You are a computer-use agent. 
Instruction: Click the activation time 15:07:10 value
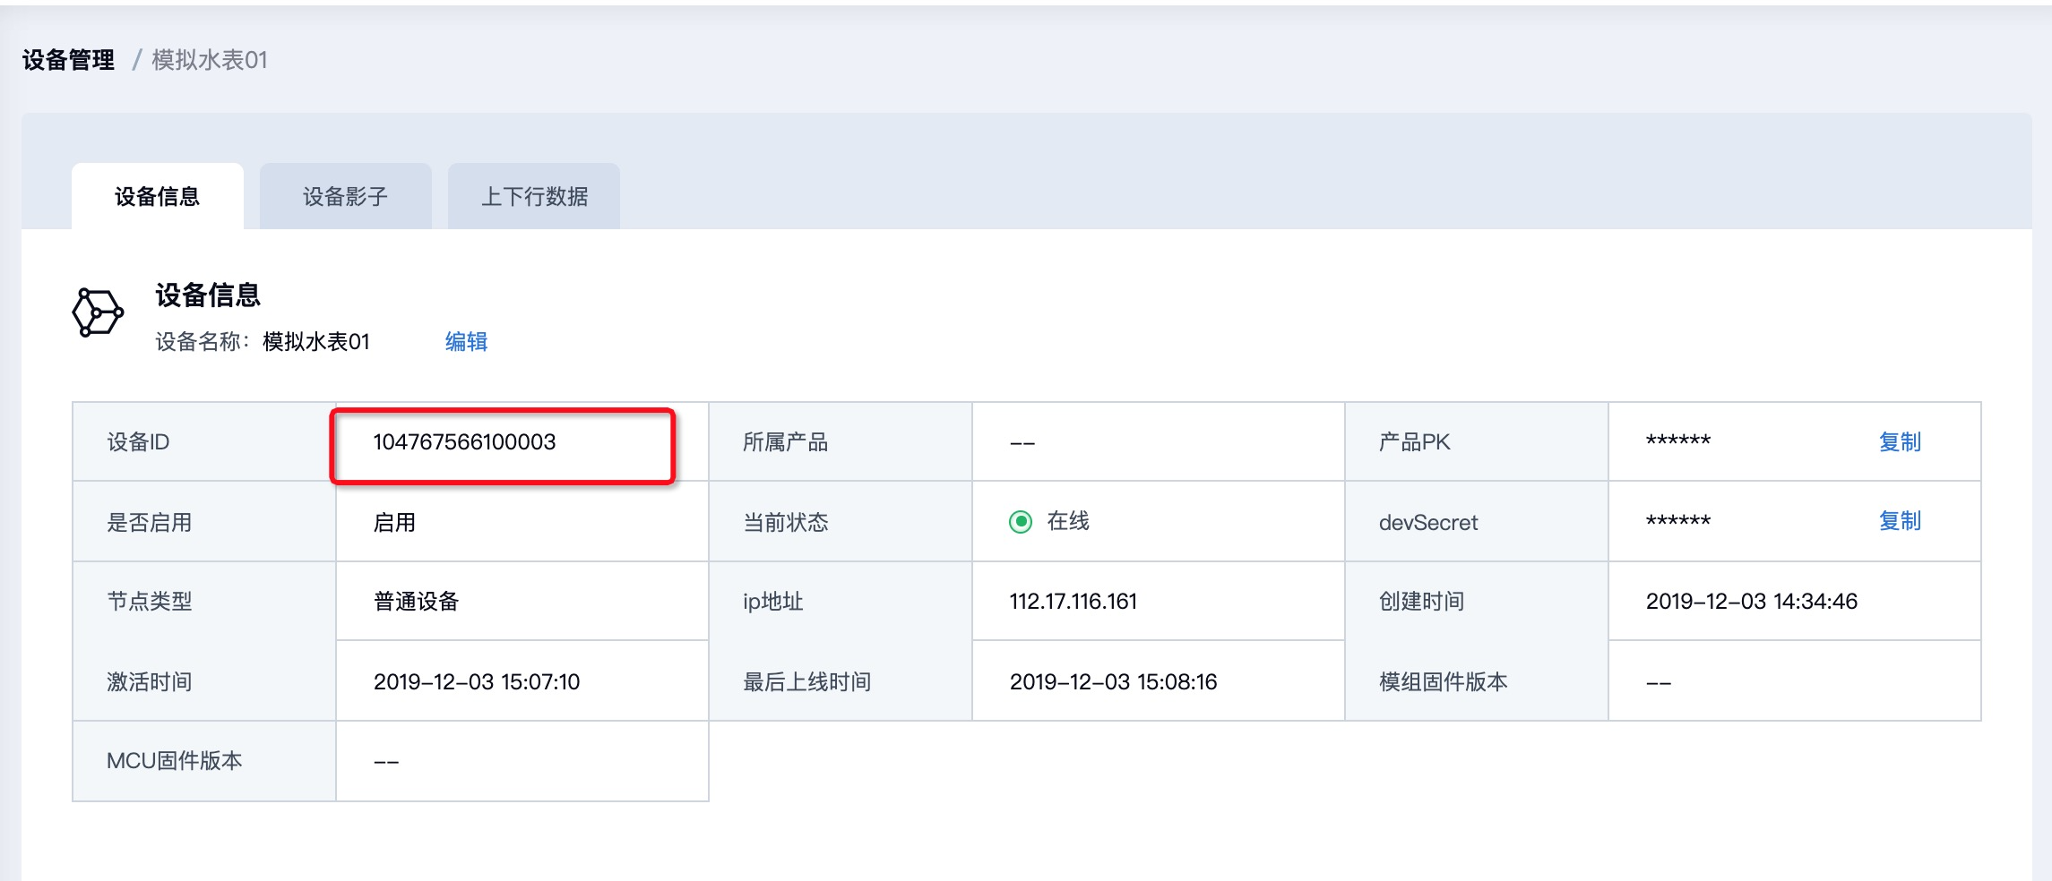coord(477,681)
